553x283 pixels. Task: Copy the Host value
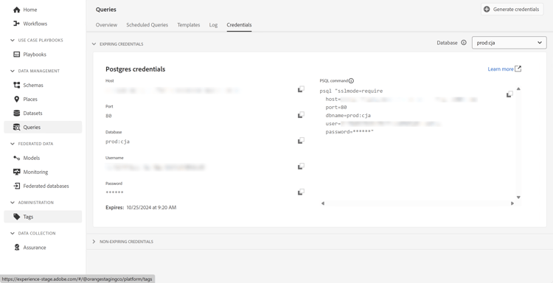click(301, 89)
